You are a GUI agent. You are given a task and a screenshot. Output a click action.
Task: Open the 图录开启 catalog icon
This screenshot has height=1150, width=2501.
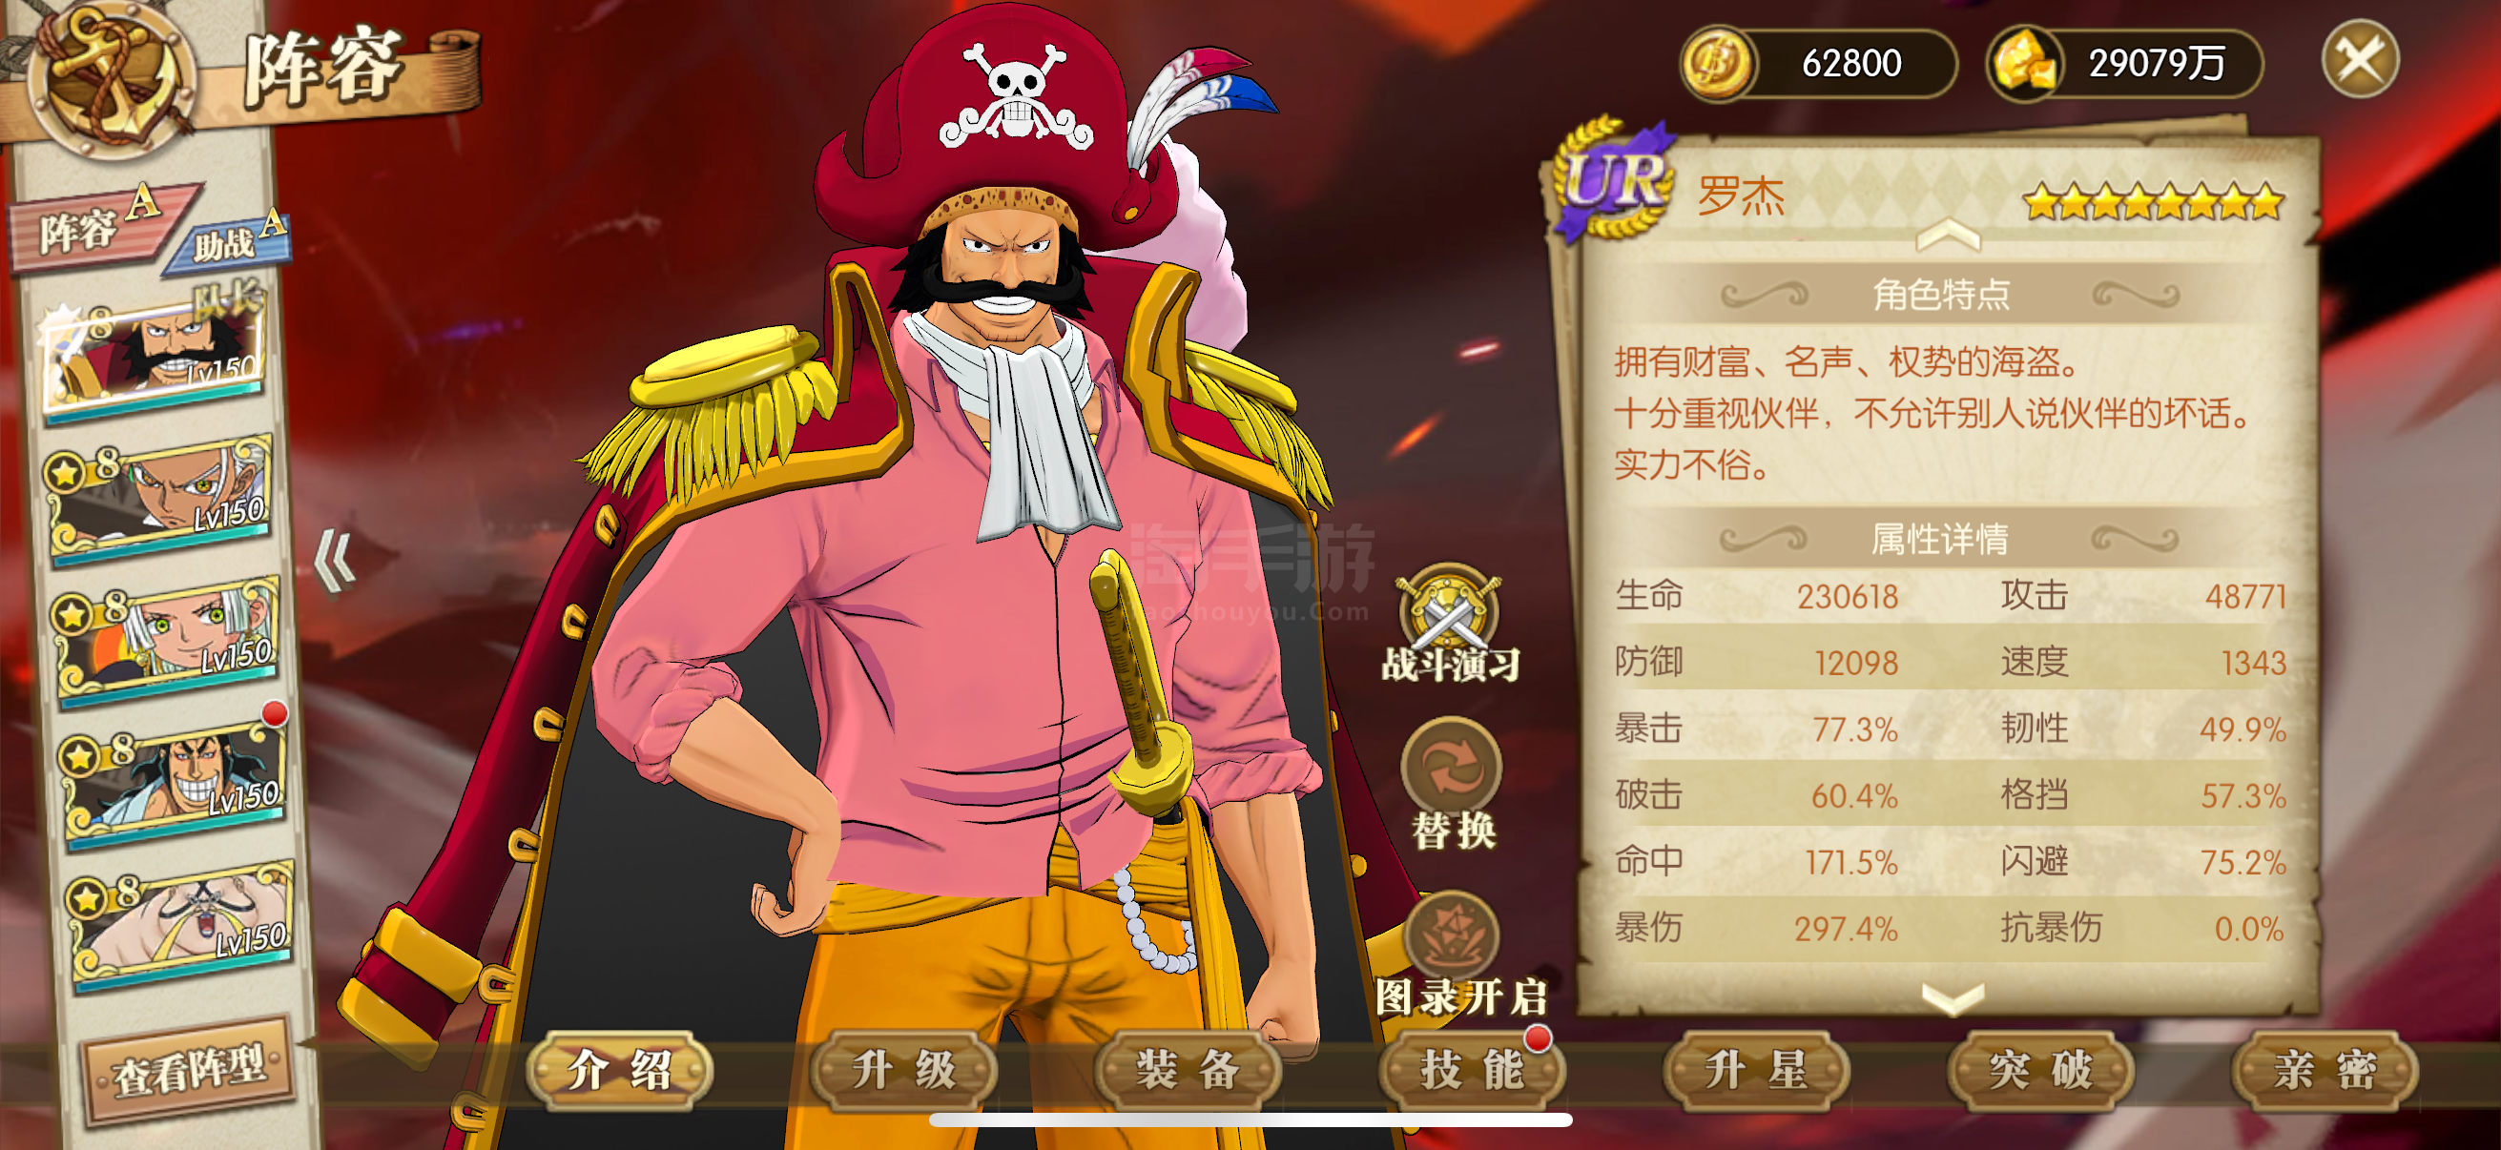tap(1454, 934)
